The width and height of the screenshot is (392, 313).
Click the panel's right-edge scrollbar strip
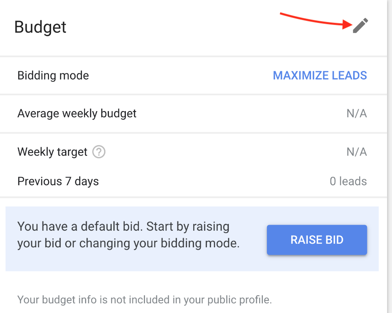click(x=390, y=156)
